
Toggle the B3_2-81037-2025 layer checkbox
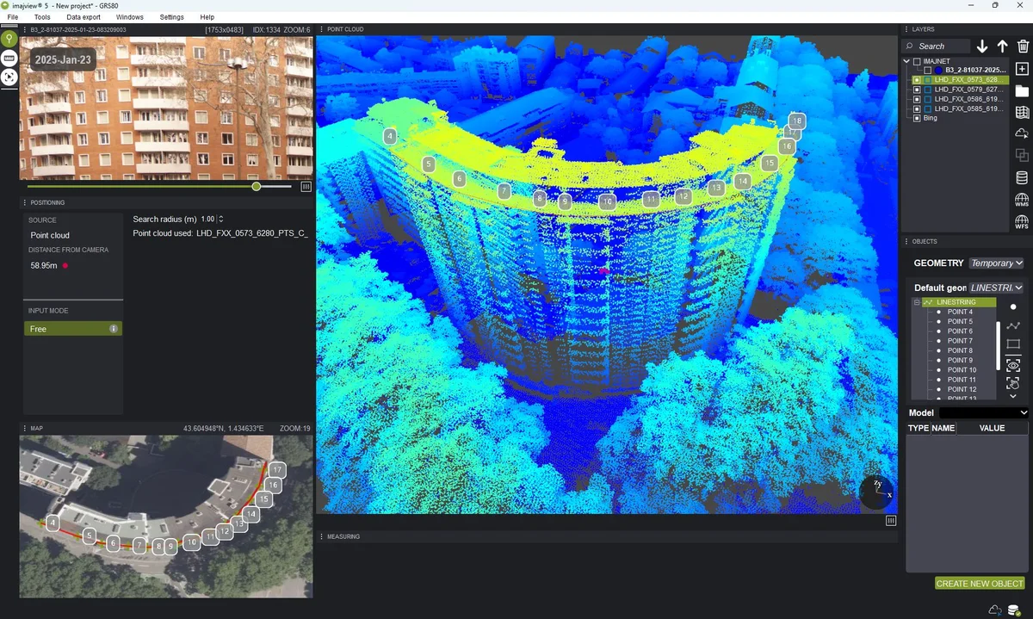click(x=927, y=71)
